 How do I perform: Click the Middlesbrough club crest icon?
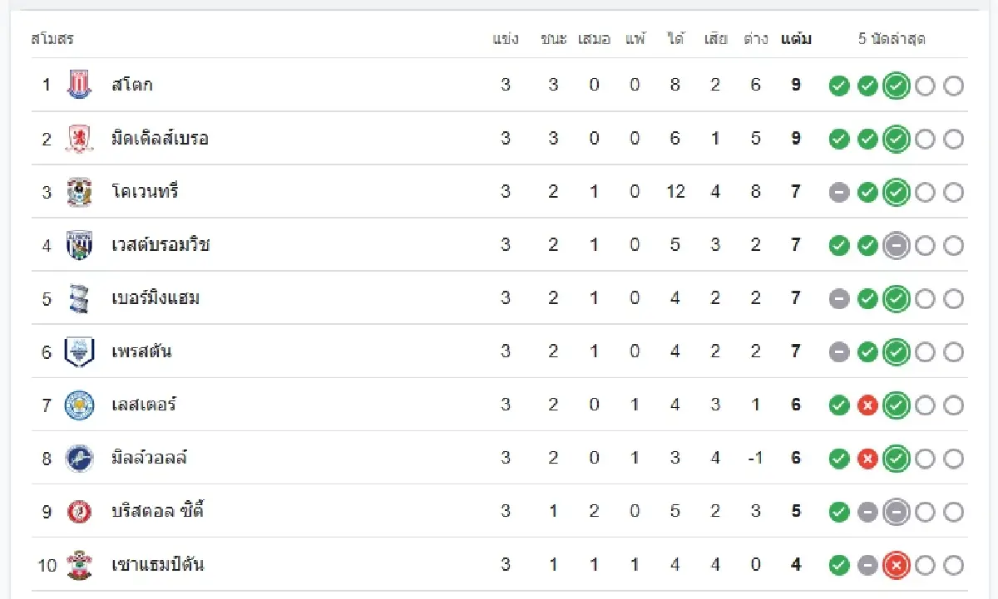coord(78,138)
